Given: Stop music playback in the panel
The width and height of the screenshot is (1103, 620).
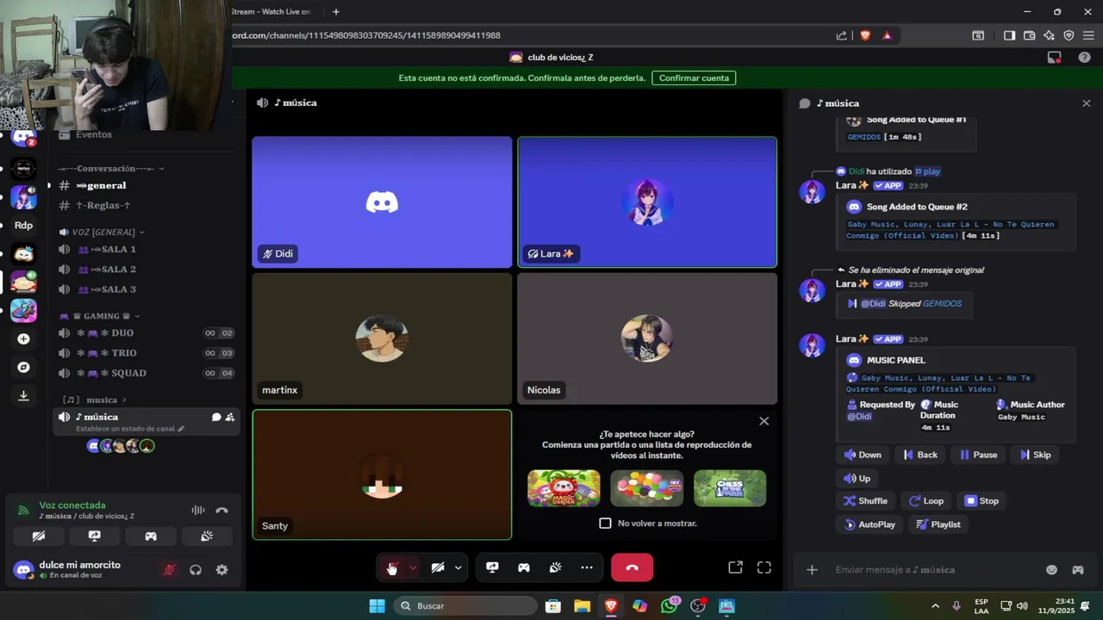Looking at the screenshot, I should 981,500.
